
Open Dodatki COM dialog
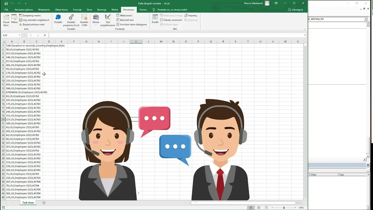pyautogui.click(x=84, y=20)
